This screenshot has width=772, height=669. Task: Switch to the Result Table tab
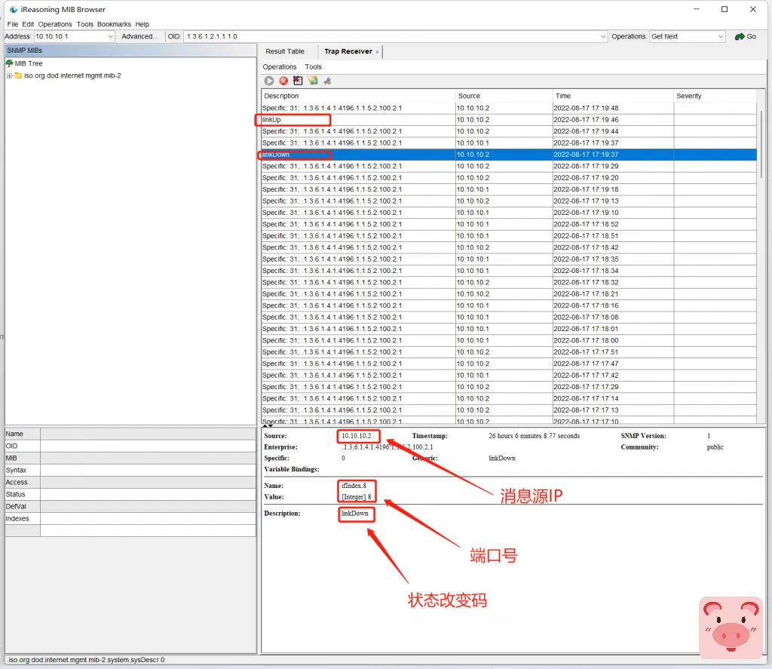(285, 51)
